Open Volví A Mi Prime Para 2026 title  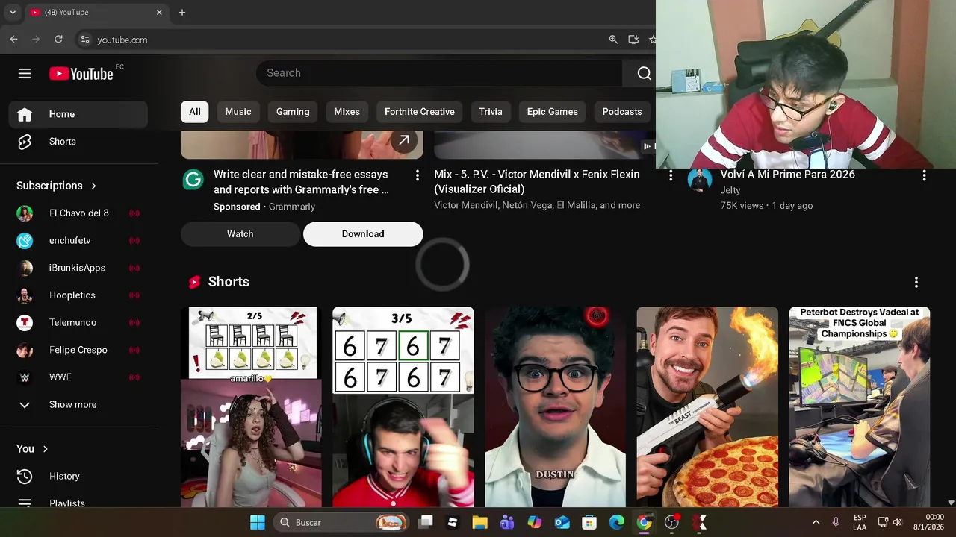tap(787, 174)
